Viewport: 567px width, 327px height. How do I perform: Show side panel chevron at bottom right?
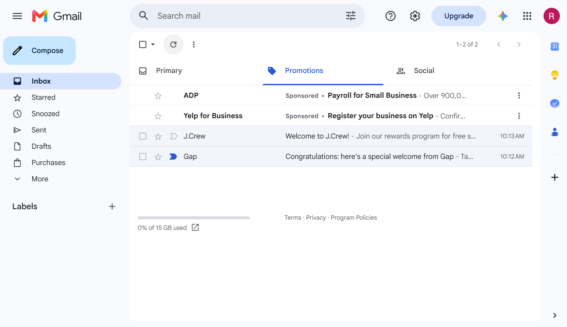[x=555, y=315]
